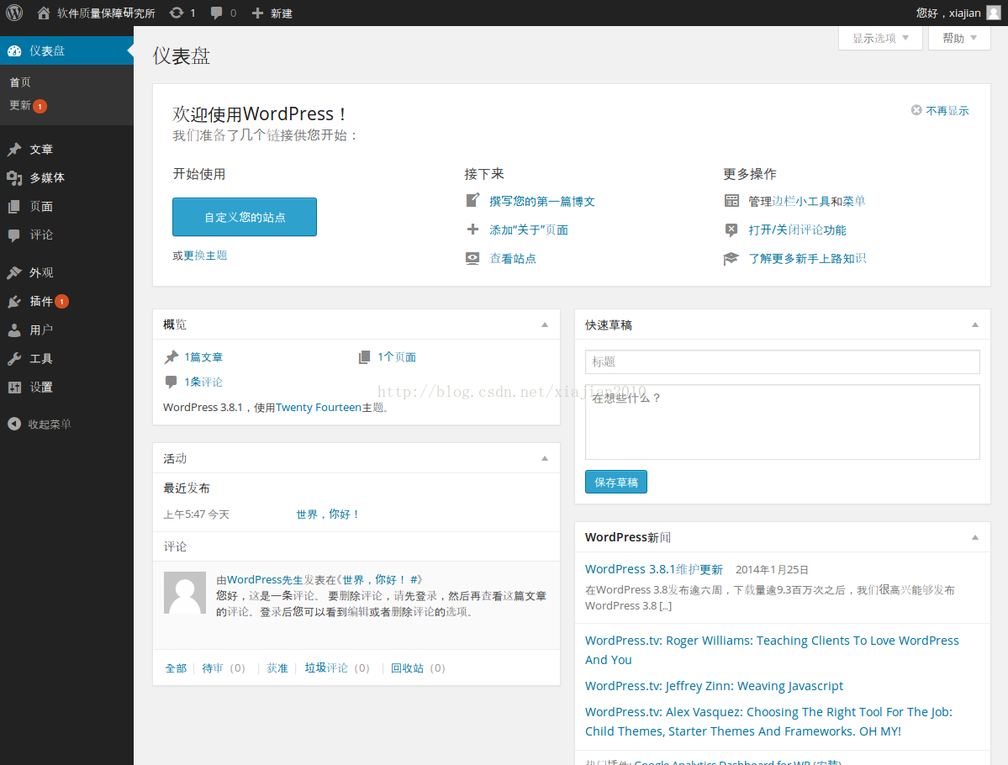
Task: Collapse menu using 收起菜单 arrow icon
Action: click(x=14, y=425)
